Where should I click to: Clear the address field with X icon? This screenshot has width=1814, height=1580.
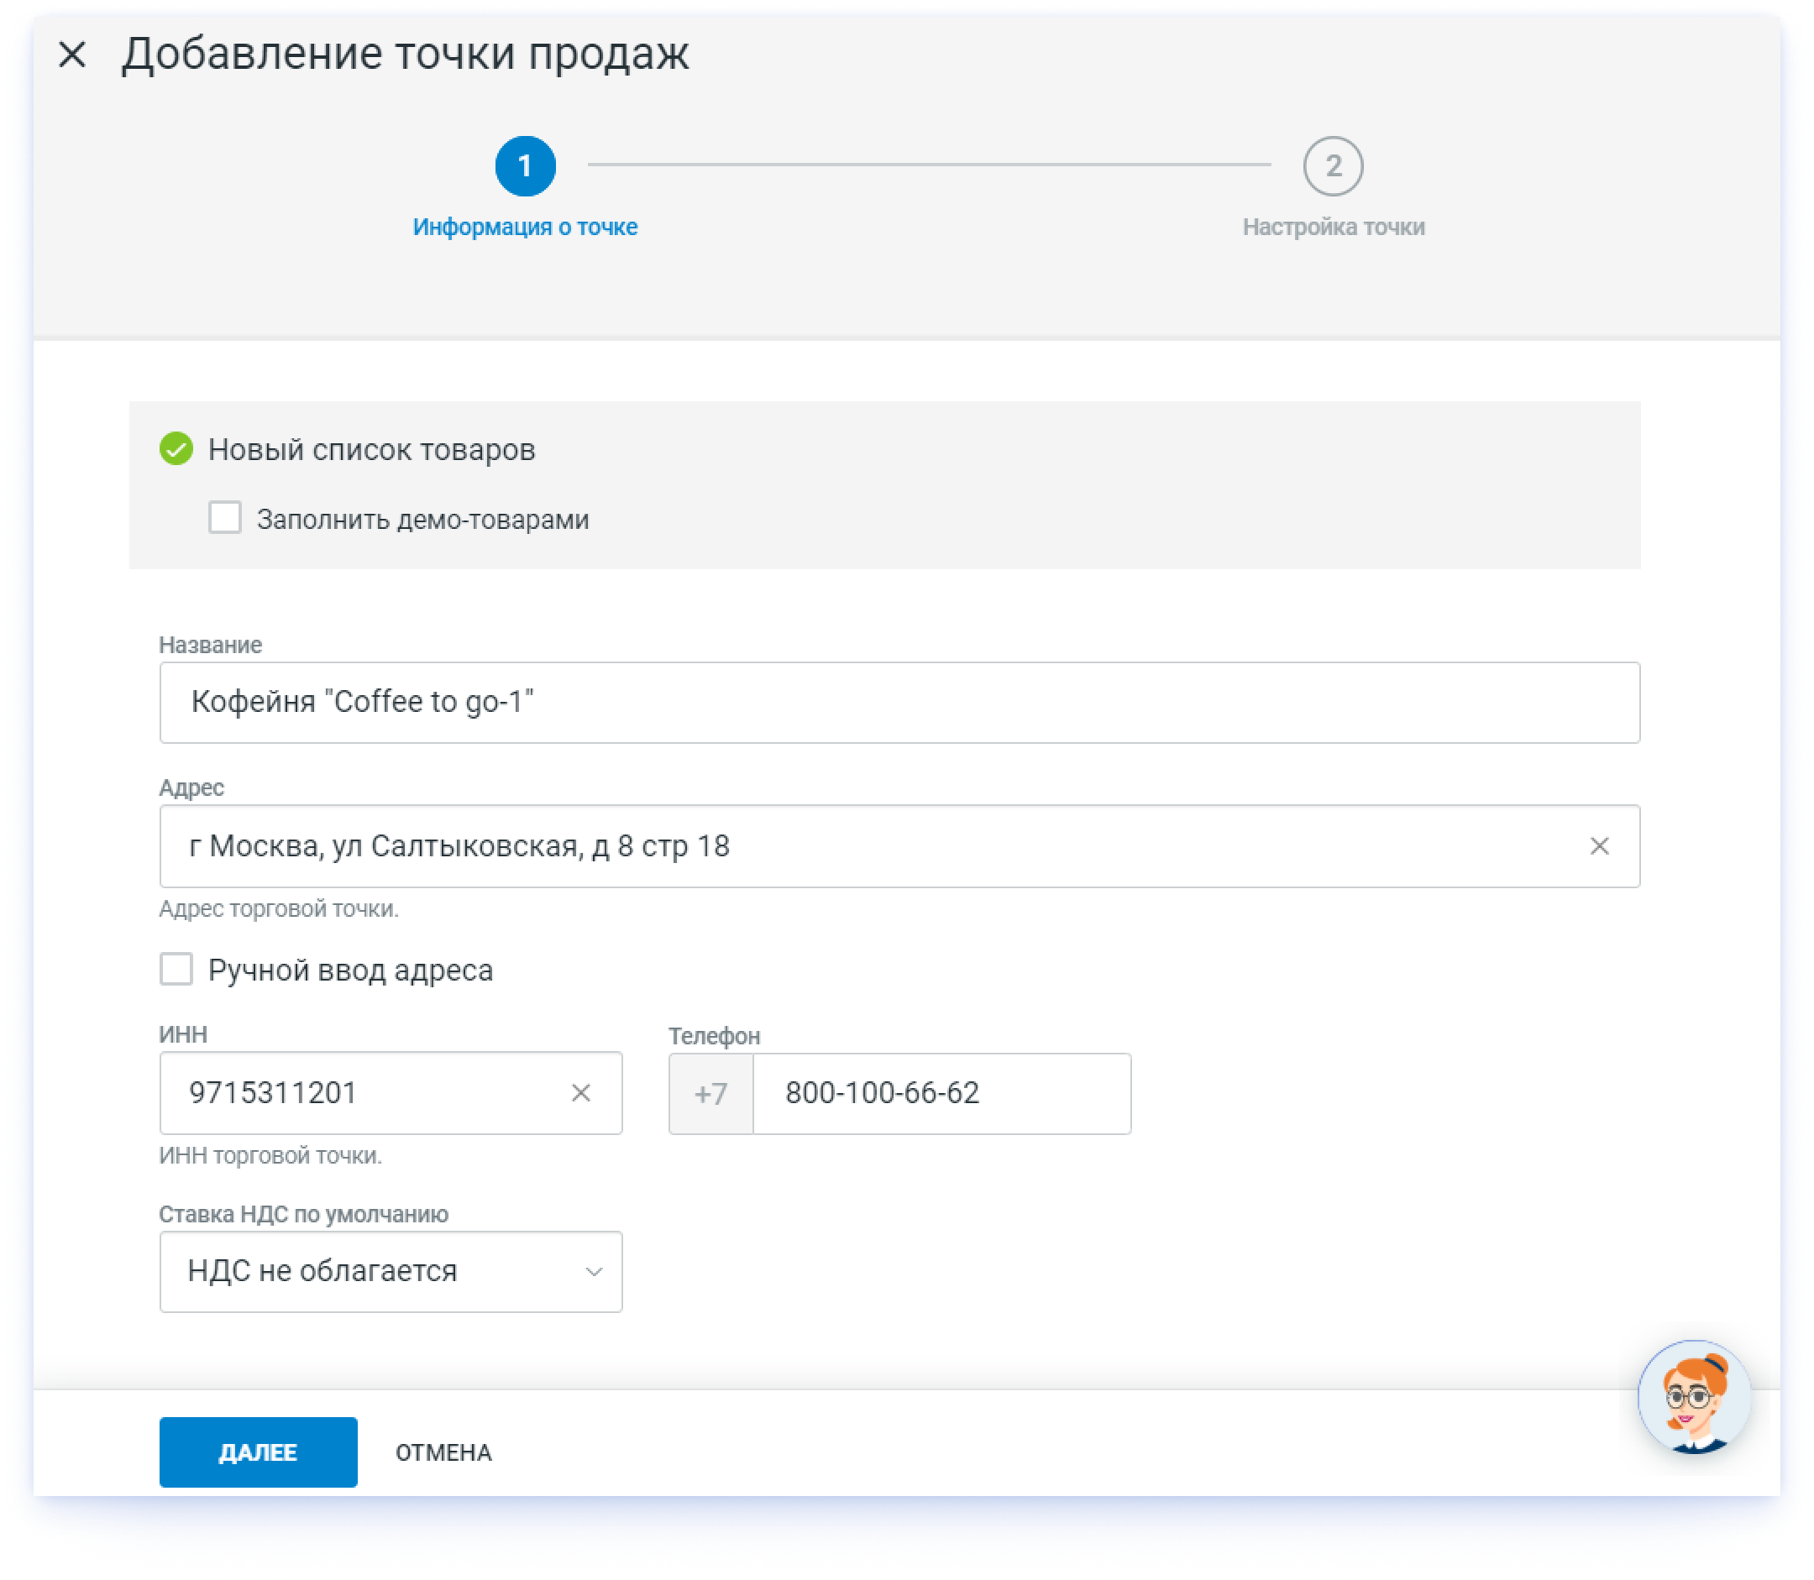pyautogui.click(x=1599, y=846)
